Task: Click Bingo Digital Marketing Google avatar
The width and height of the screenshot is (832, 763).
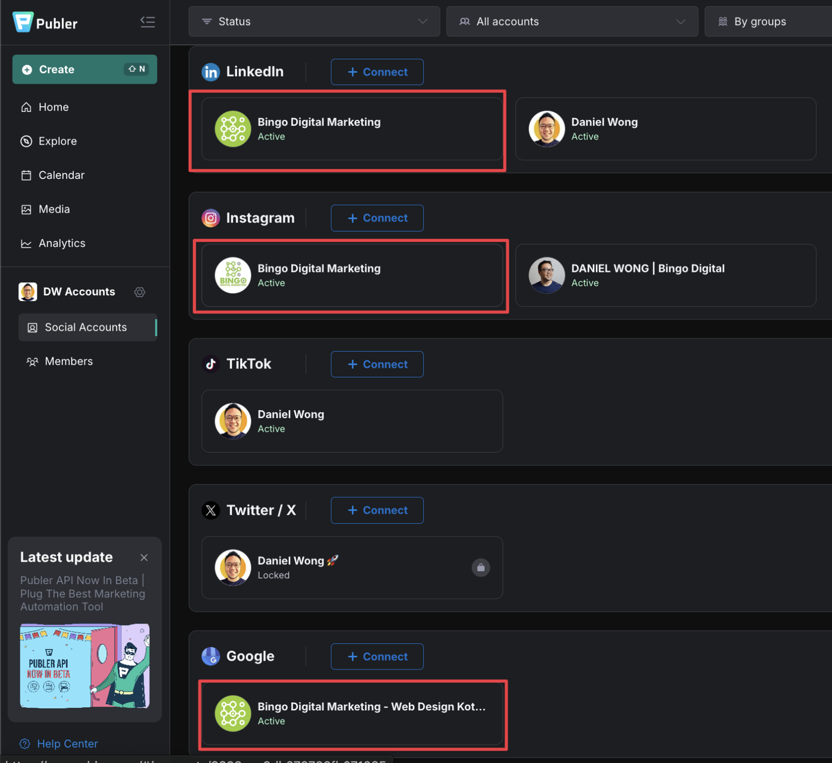Action: point(233,714)
